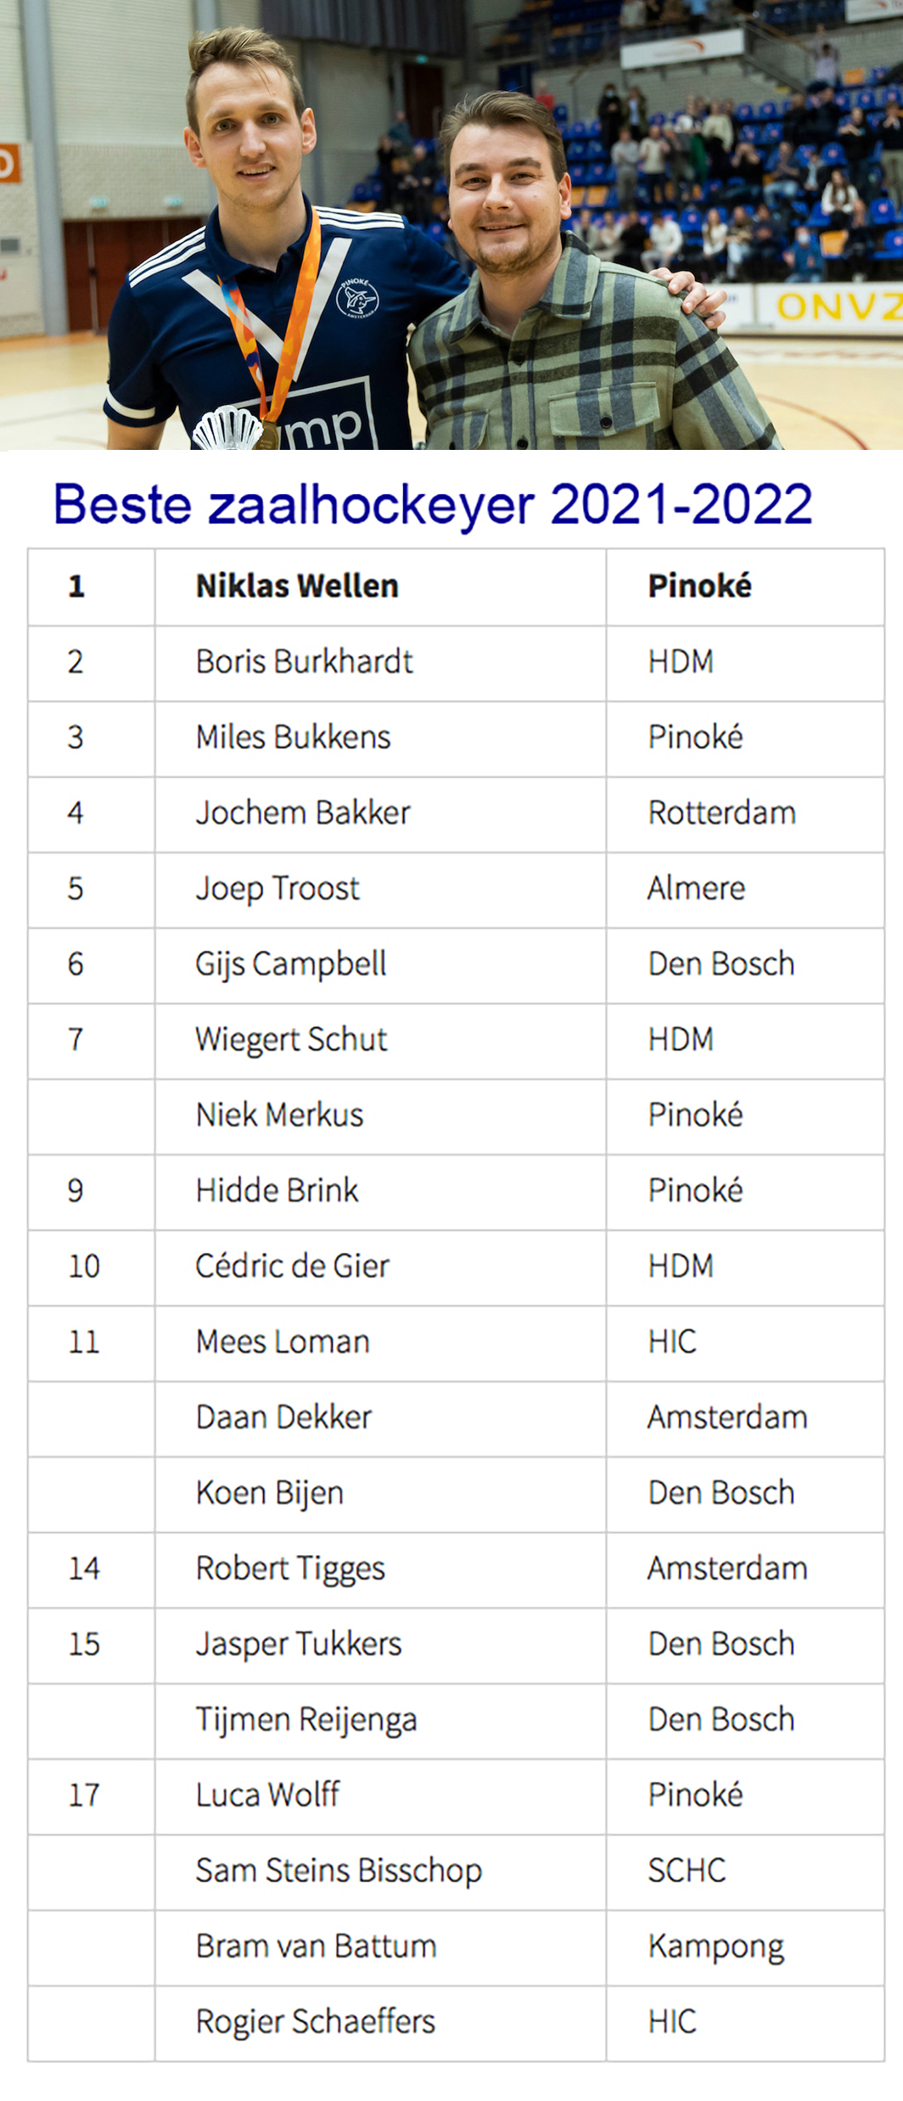Click the Daan Dekker entry
The height and width of the screenshot is (2101, 903).
pyautogui.click(x=283, y=1417)
